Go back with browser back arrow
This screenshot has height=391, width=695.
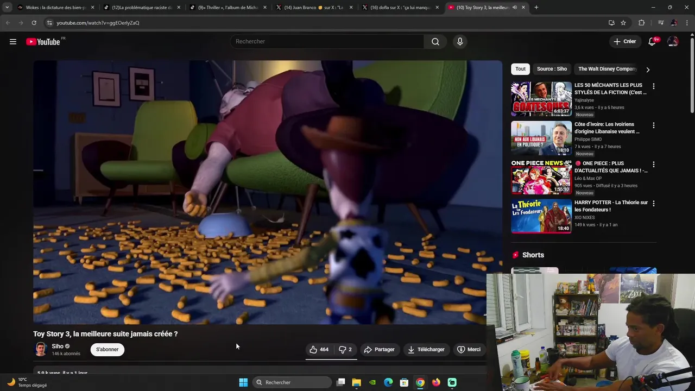pos(8,23)
